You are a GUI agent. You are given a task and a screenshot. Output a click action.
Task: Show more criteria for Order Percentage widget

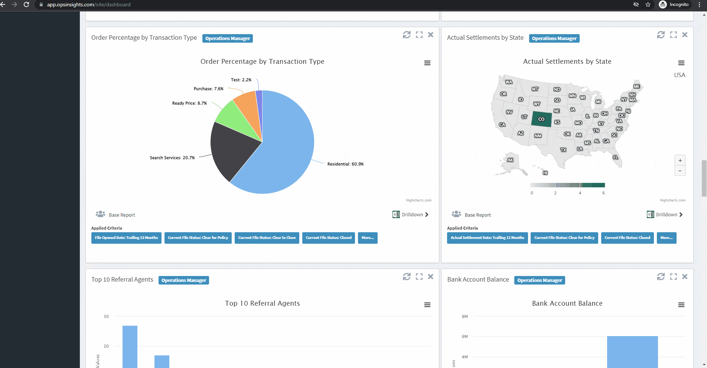tap(367, 238)
